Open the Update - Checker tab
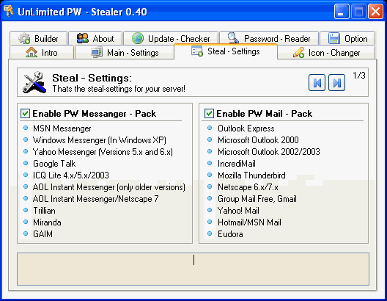 pyautogui.click(x=171, y=38)
